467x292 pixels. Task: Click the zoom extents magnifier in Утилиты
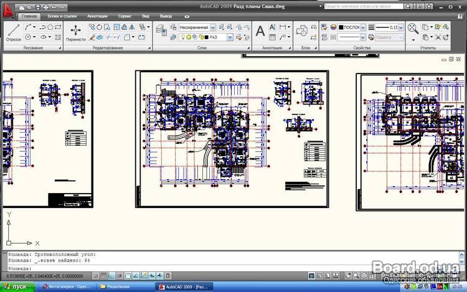pyautogui.click(x=413, y=28)
